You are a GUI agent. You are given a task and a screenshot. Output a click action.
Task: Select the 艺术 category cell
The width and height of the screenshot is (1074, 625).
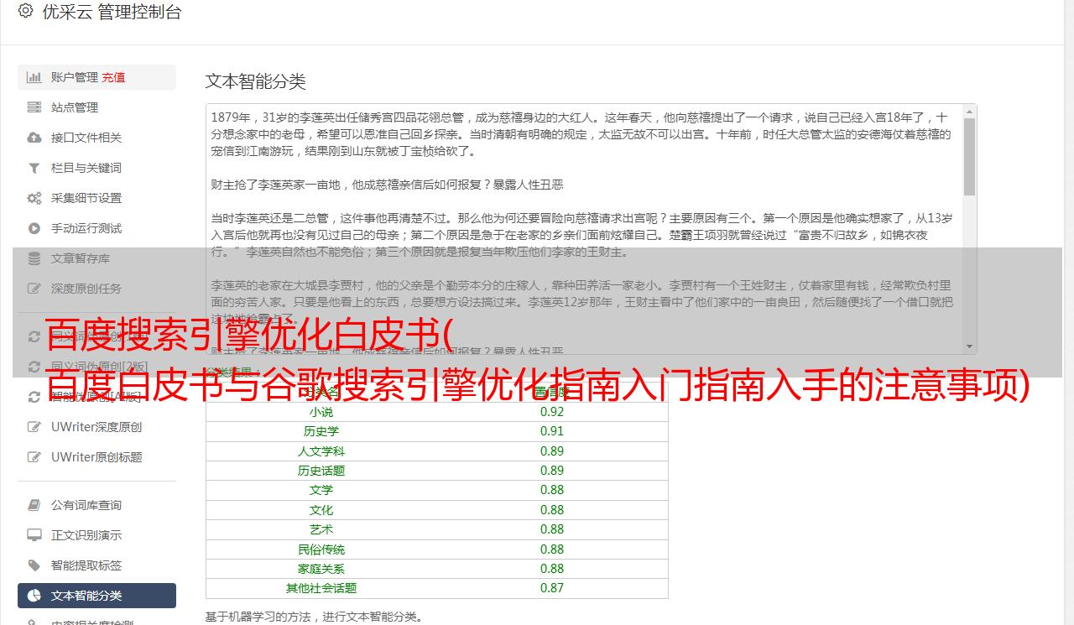pyautogui.click(x=321, y=529)
